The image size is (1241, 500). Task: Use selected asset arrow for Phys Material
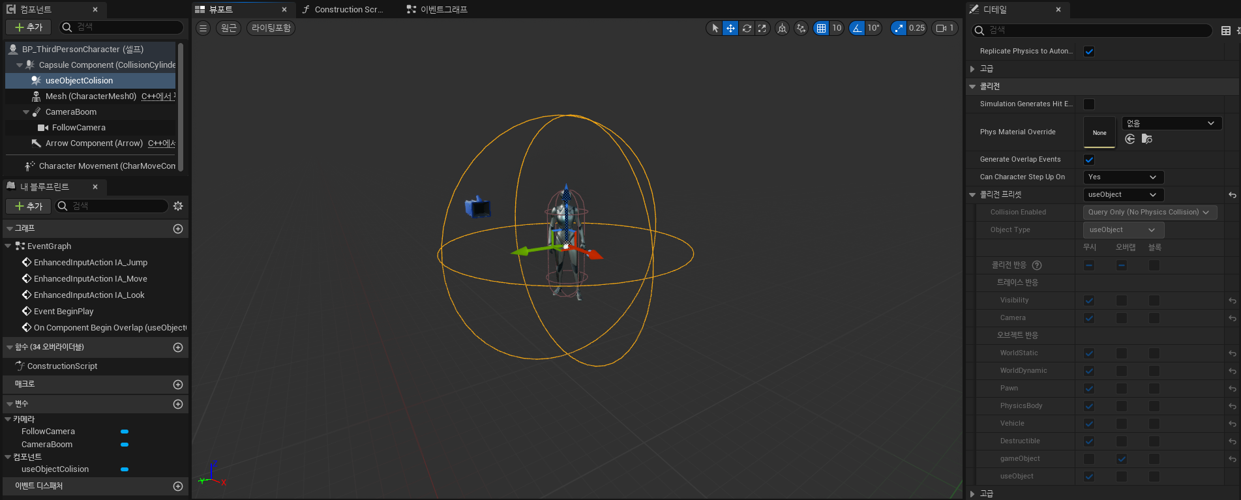pos(1130,139)
